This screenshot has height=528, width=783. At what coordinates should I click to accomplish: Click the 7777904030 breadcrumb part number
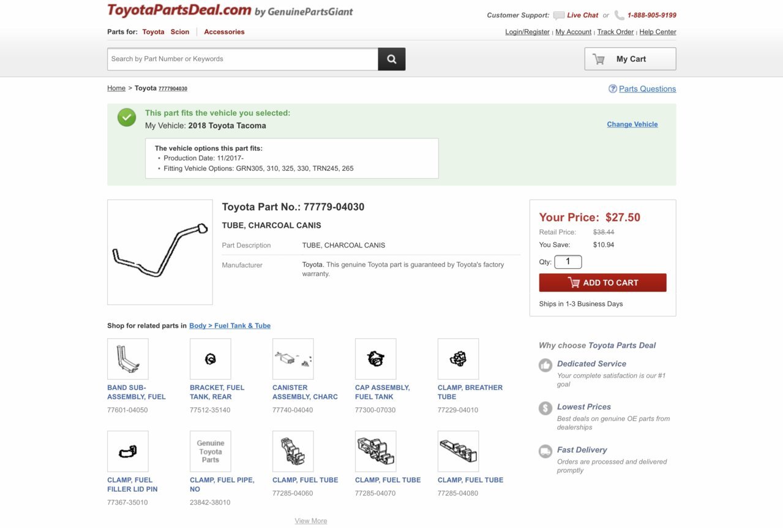coord(173,89)
